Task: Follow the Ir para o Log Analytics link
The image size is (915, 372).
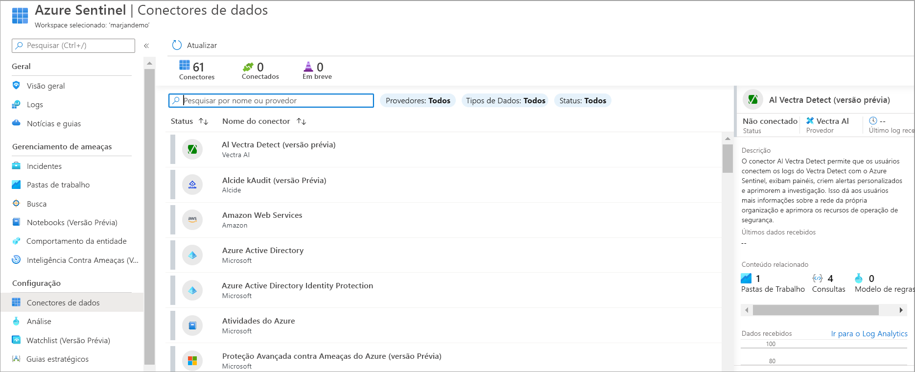Action: (x=869, y=333)
